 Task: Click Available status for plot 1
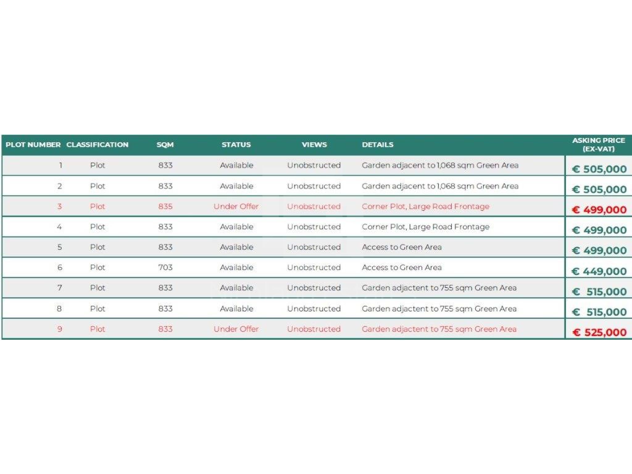(x=237, y=165)
